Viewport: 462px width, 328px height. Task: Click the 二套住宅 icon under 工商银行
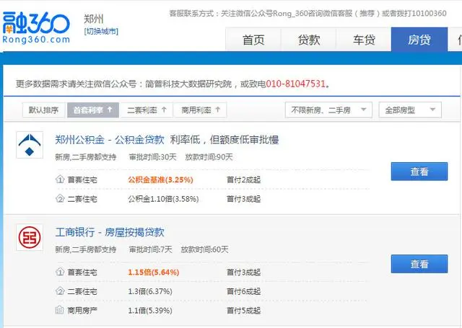point(60,291)
